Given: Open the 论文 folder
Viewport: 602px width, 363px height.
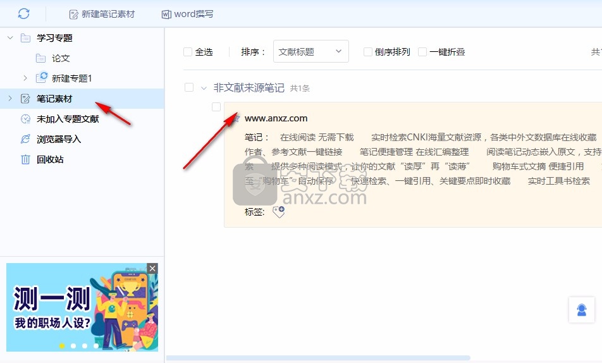Looking at the screenshot, I should [61, 58].
